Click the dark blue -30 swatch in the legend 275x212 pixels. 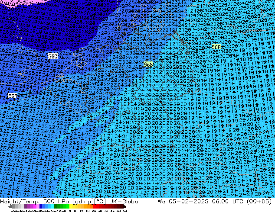(x=41, y=206)
